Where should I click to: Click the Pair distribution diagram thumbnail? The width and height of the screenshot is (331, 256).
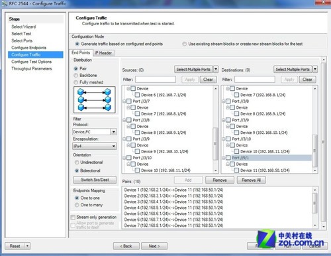coord(95,99)
